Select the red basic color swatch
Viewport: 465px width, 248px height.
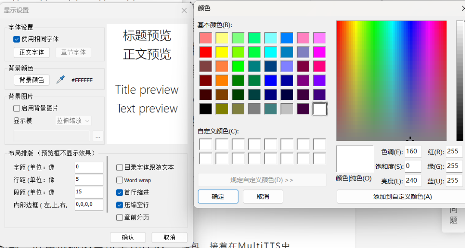tap(205, 52)
